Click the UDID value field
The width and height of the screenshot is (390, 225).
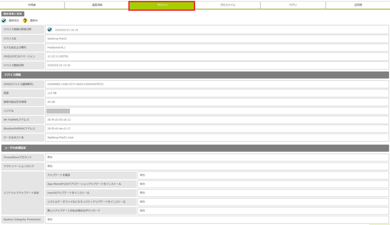[217, 84]
